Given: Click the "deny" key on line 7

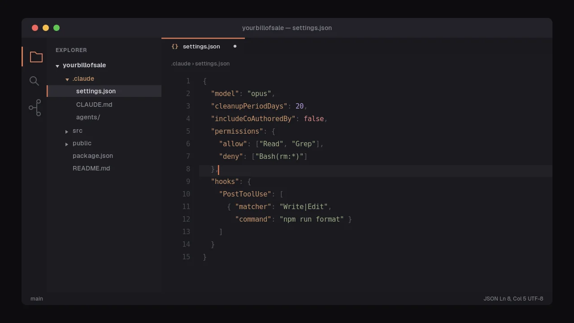Looking at the screenshot, I should 231,157.
